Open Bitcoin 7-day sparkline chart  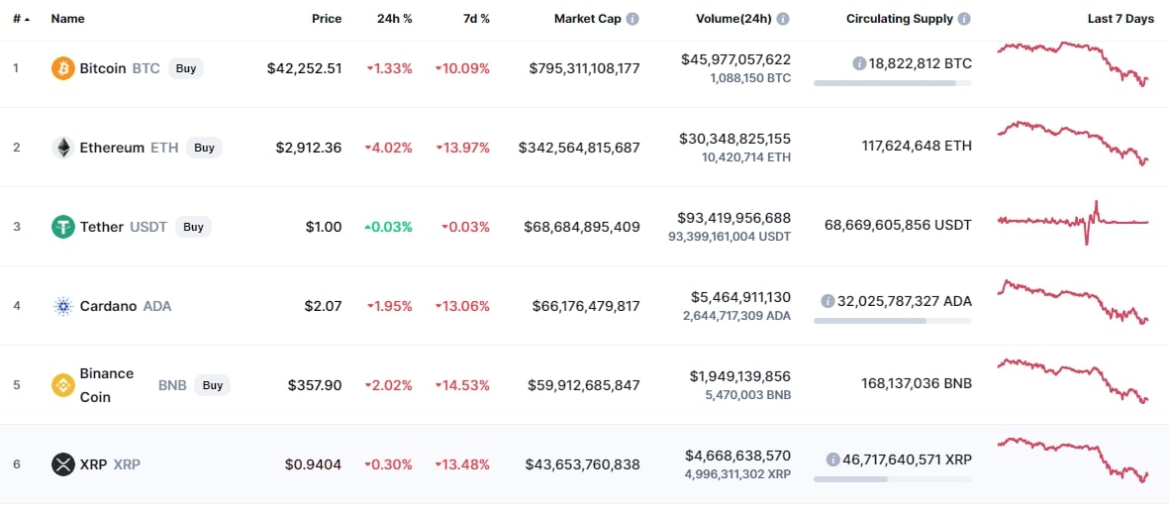click(x=1074, y=64)
